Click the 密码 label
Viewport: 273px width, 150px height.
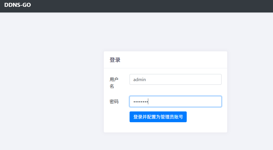point(114,101)
